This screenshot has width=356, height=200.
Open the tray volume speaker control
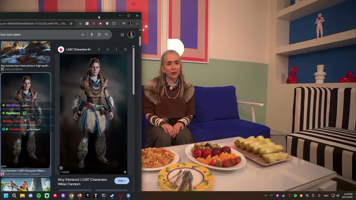[x=337, y=196]
